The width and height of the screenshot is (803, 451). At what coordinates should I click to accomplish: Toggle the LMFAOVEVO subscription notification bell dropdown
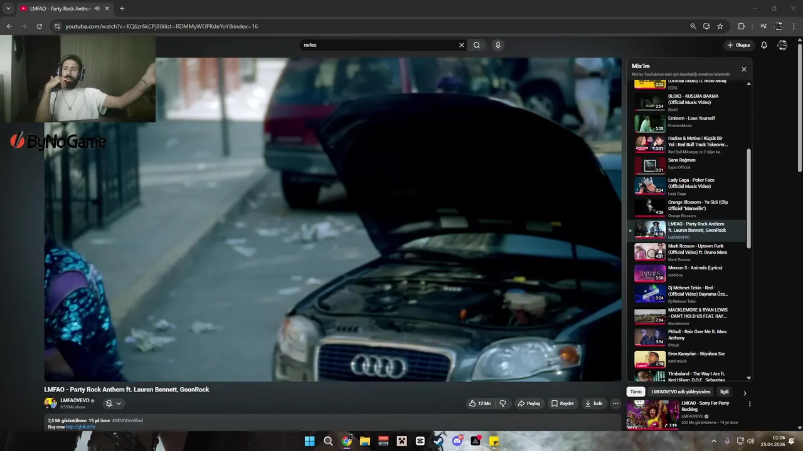click(113, 403)
